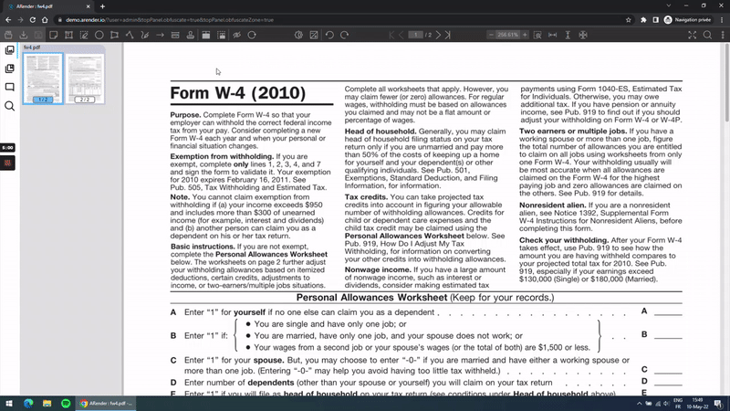This screenshot has width=730, height=411.
Task: Select the stamp annotation tool
Action: coord(191,35)
